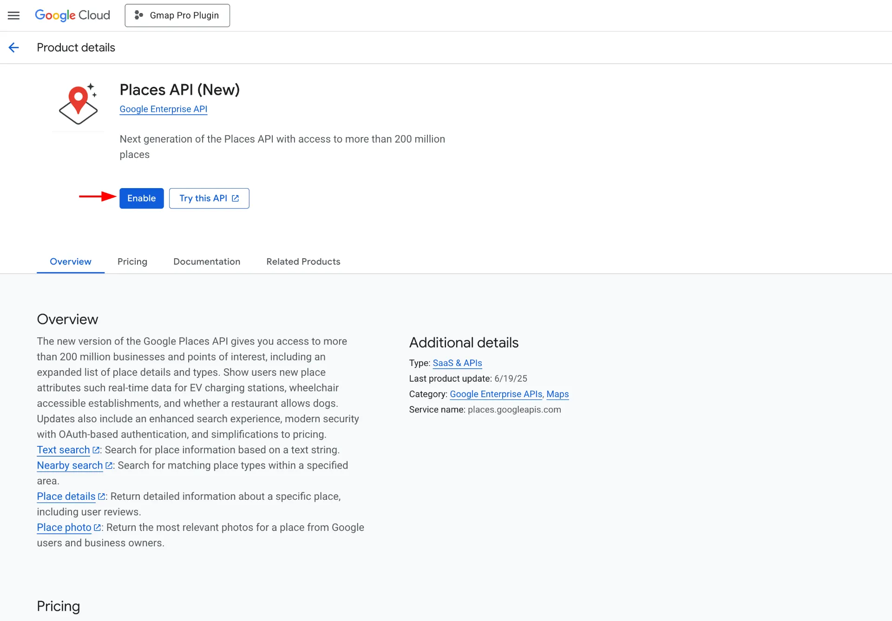Open the SaaS & APIs type link
Viewport: 892px width, 621px height.
pos(457,363)
